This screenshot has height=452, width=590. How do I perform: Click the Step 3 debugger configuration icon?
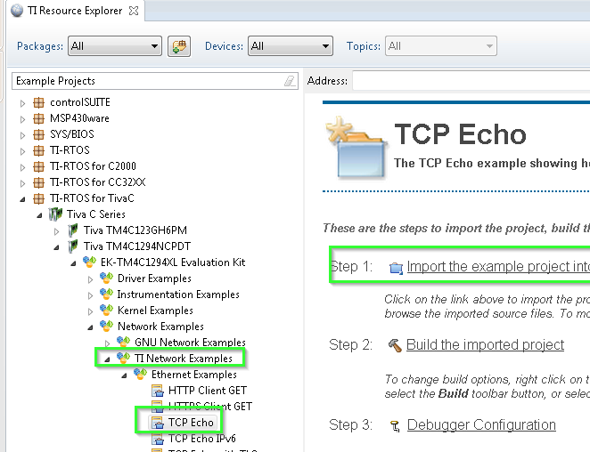(x=395, y=426)
